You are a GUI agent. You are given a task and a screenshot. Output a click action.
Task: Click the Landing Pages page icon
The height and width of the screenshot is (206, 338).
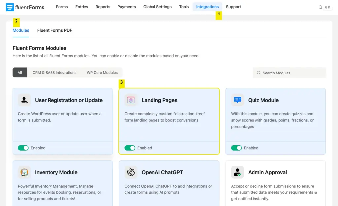[x=131, y=100]
